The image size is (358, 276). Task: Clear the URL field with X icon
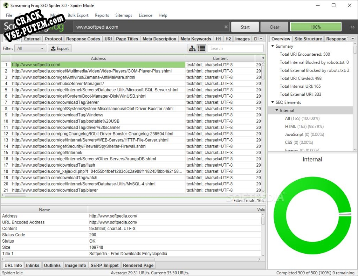pos(226,27)
